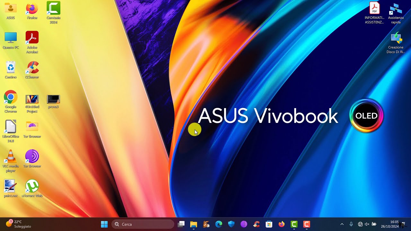Image resolution: width=411 pixels, height=231 pixels.
Task: Select the Tor Browser folder icon
Action: [32, 129]
